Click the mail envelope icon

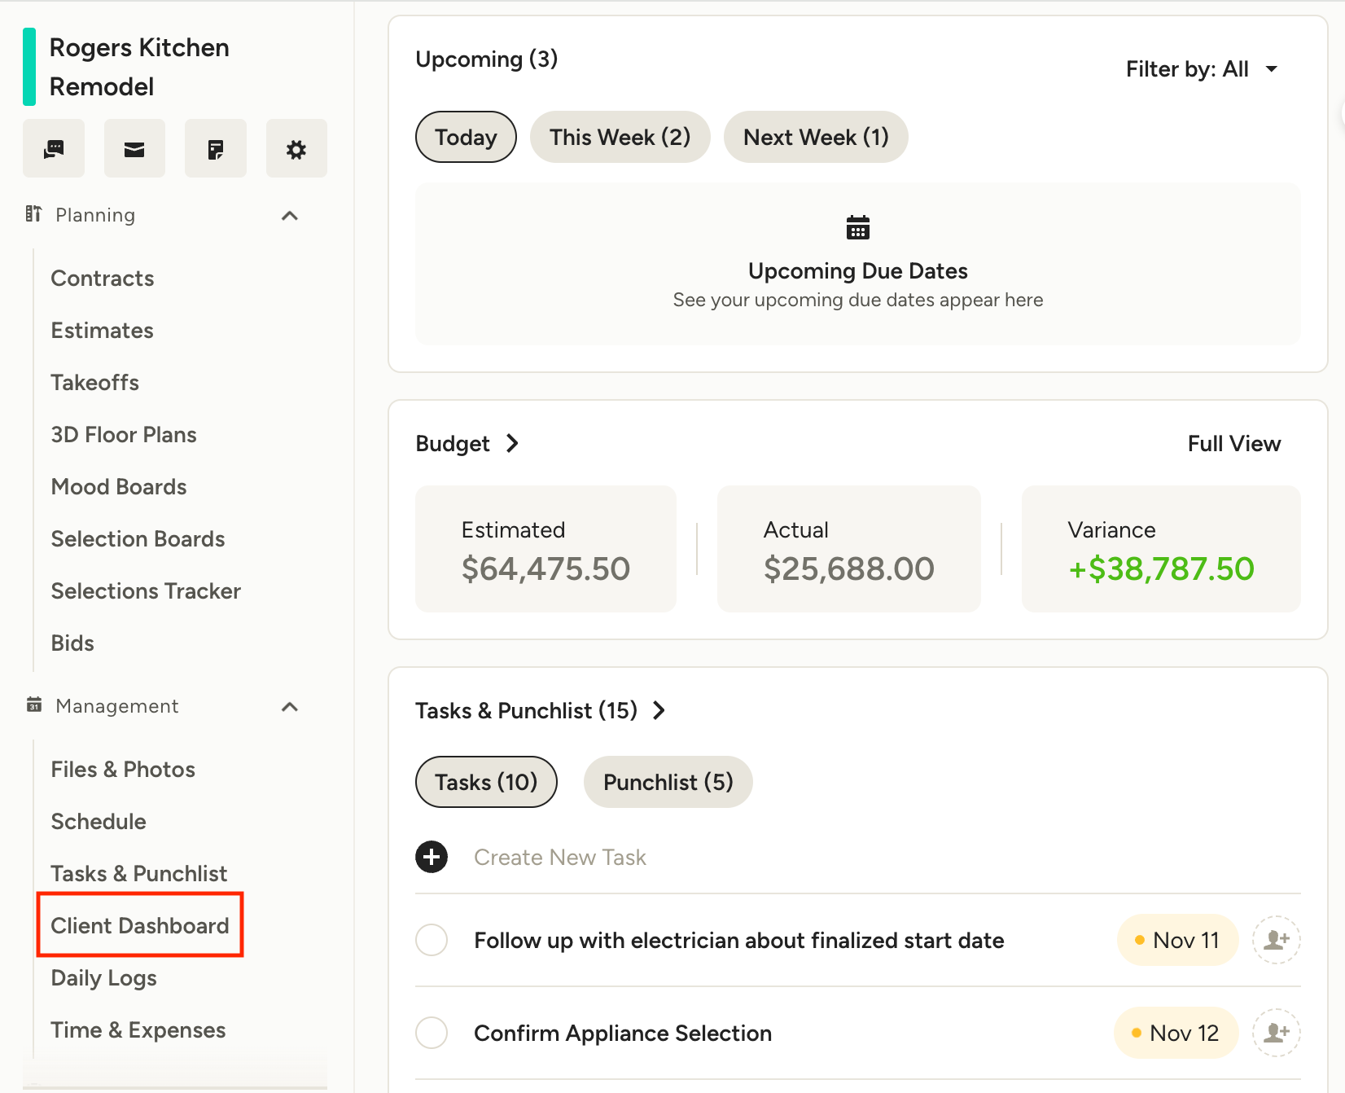coord(134,149)
